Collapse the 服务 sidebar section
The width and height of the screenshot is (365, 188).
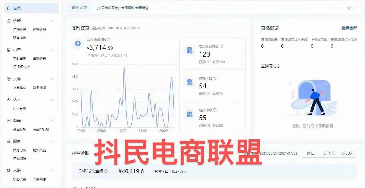click(x=52, y=141)
